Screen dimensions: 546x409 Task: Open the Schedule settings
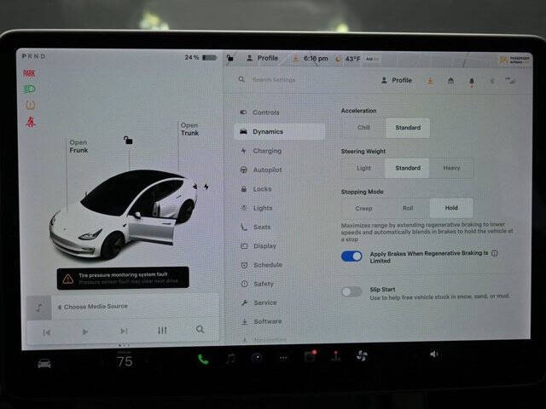click(x=261, y=265)
